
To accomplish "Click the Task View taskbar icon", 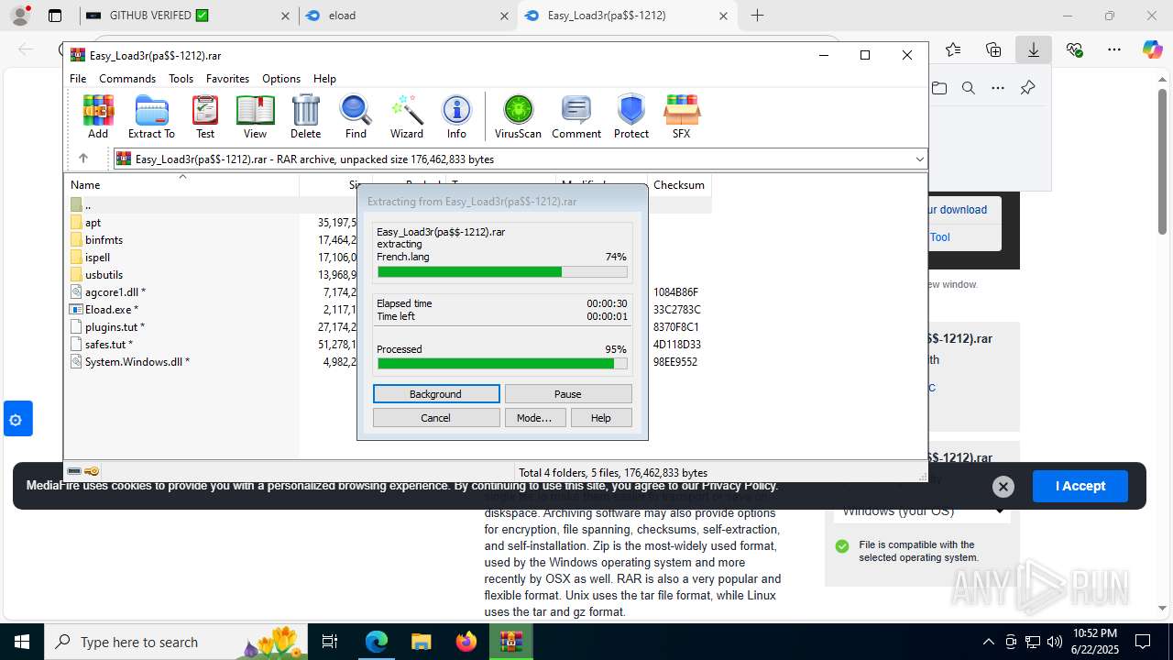I will coord(331,642).
